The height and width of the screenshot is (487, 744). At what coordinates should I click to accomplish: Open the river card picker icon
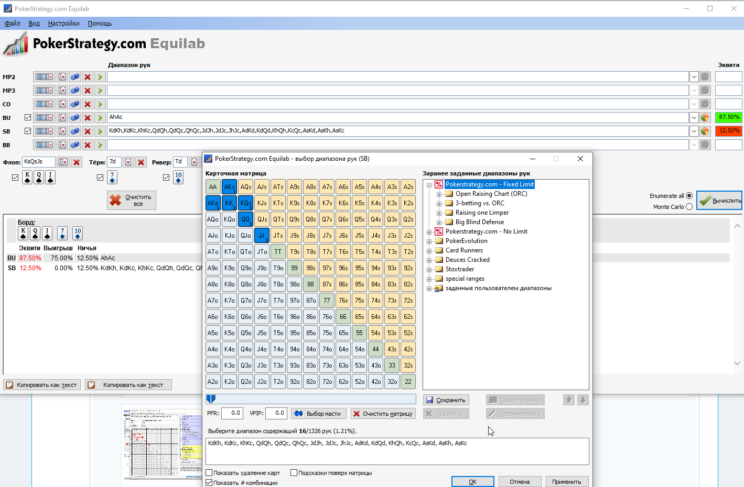pos(194,162)
